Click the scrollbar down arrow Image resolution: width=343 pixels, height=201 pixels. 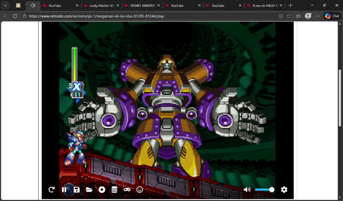pos(340,198)
